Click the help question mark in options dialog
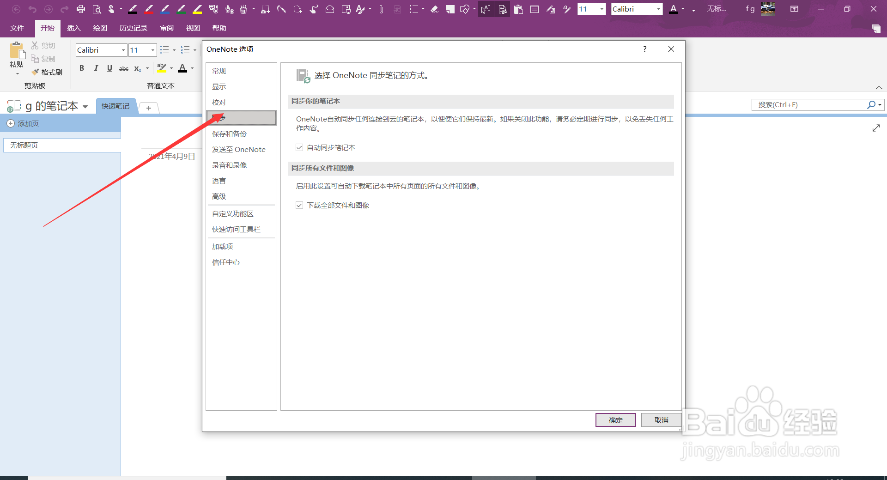 tap(644, 49)
